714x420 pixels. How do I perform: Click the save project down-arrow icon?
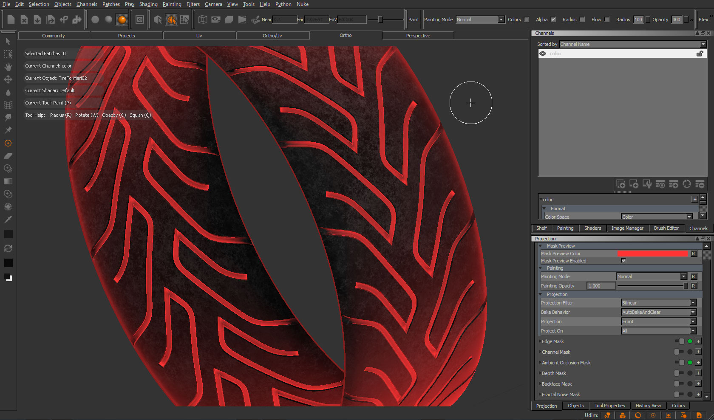[37, 20]
